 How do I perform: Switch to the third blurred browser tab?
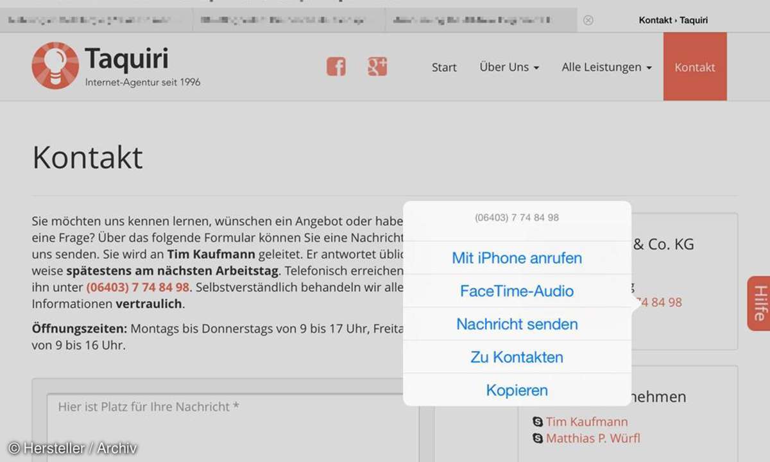click(481, 20)
